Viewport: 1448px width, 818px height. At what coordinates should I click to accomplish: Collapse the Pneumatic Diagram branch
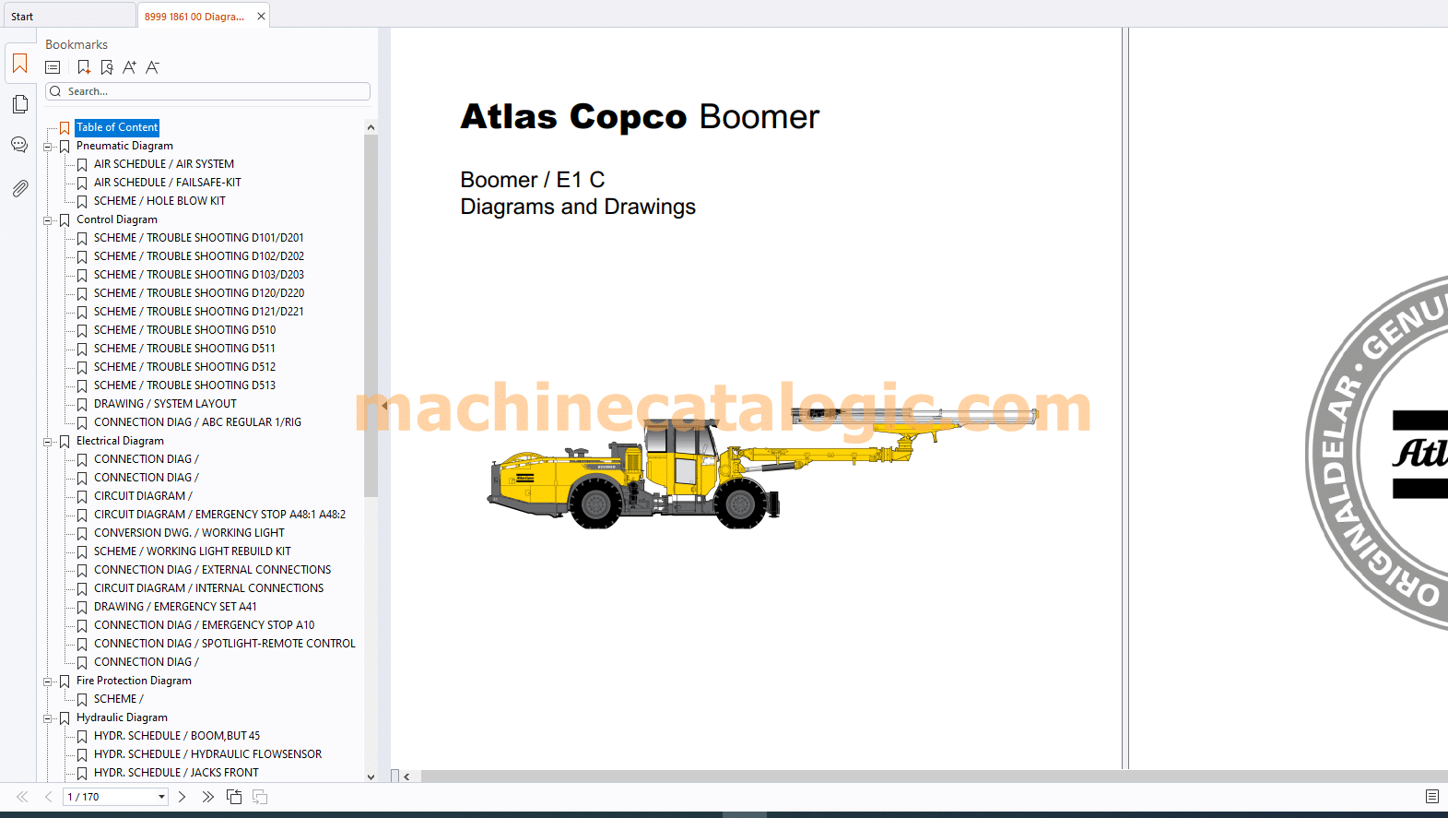coord(48,146)
